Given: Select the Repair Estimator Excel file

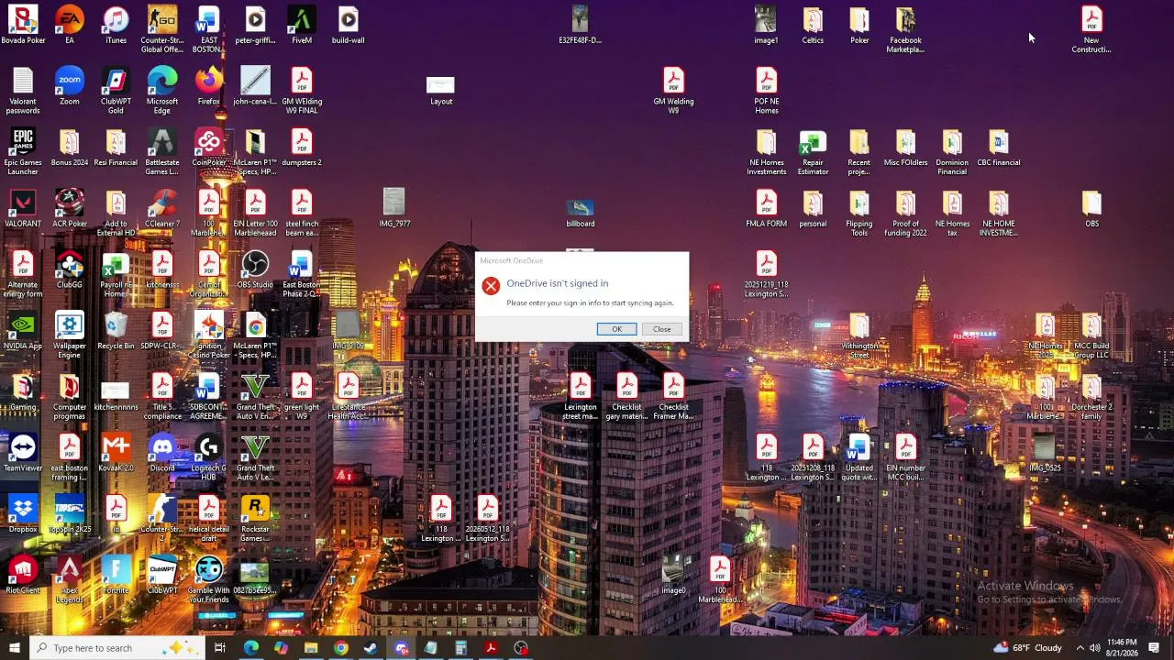Looking at the screenshot, I should [x=813, y=152].
